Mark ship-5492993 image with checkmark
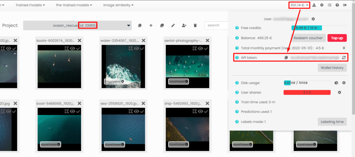The image size is (355, 157). point(206,111)
